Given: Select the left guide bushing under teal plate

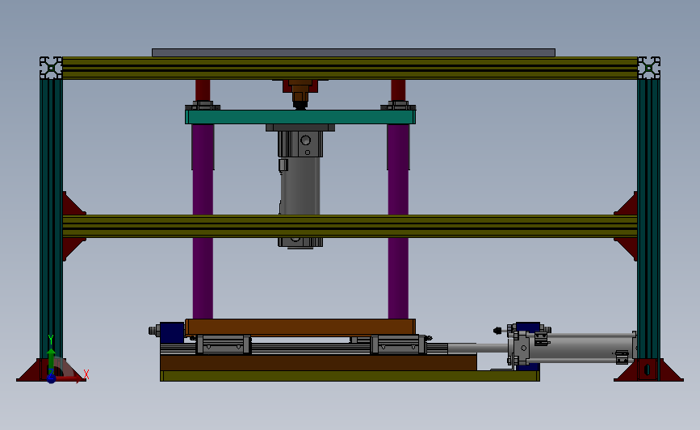Looking at the screenshot, I should coord(203,147).
